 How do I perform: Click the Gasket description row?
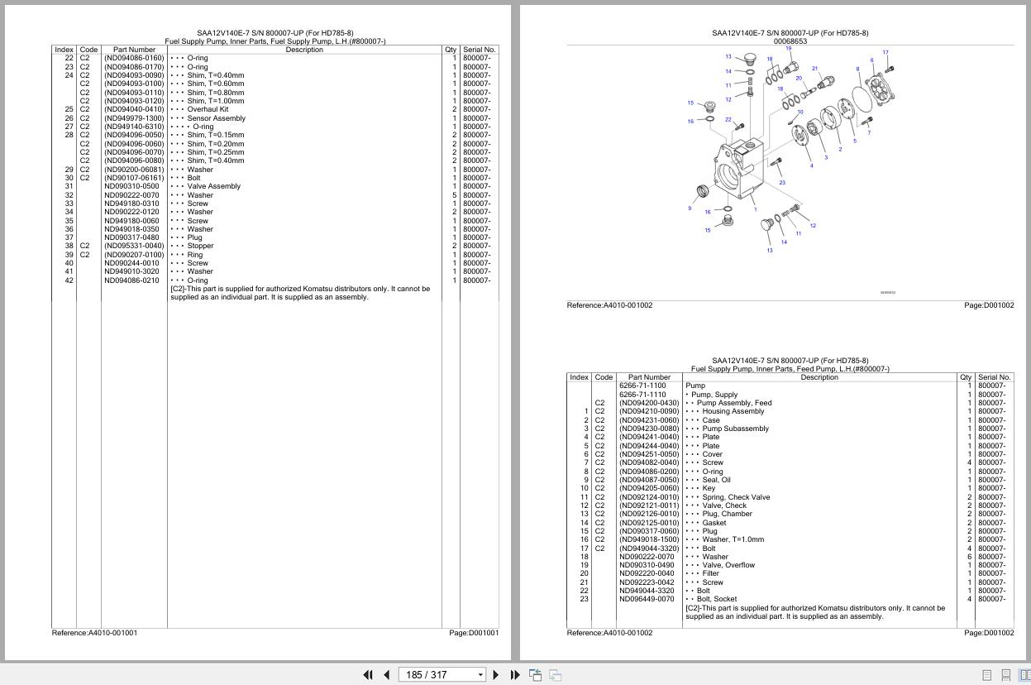tap(714, 523)
